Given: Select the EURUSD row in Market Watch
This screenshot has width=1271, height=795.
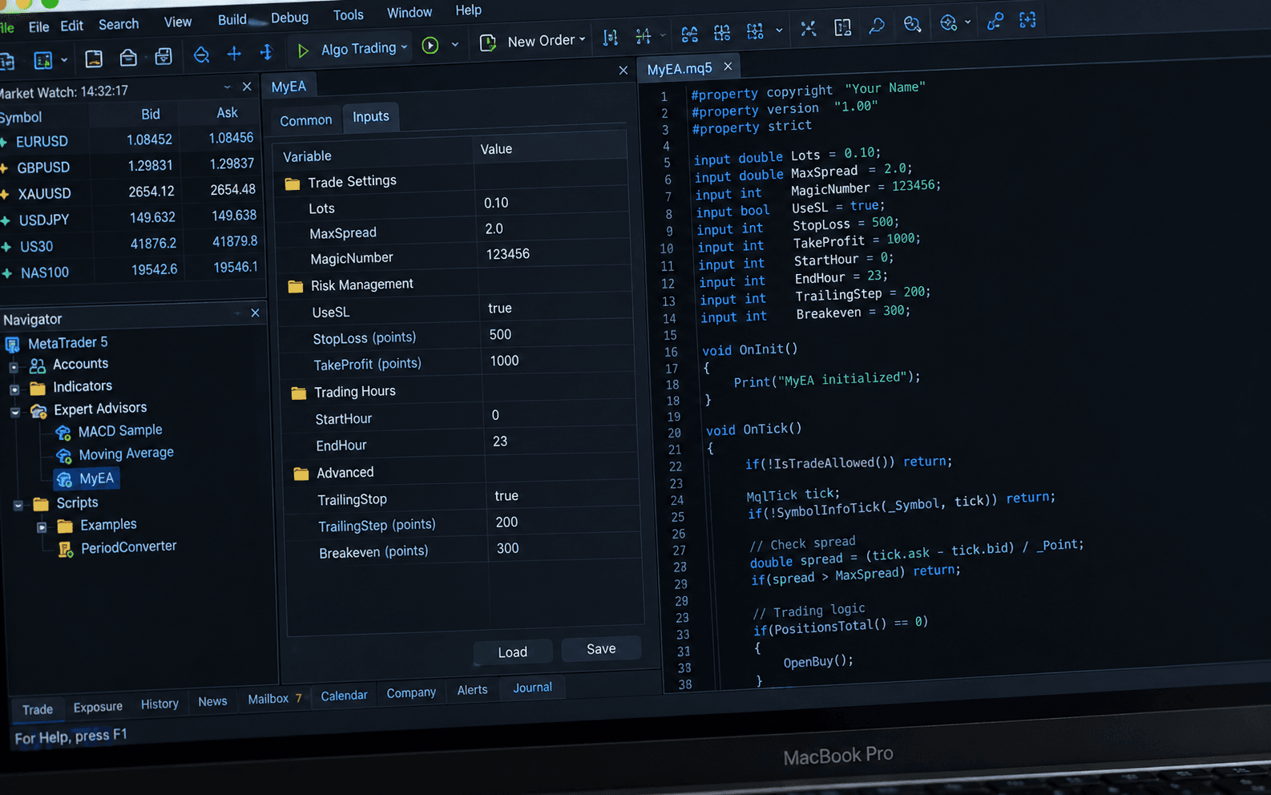Looking at the screenshot, I should 128,140.
